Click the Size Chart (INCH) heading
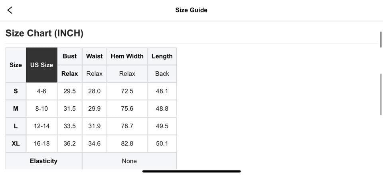The width and height of the screenshot is (383, 176). pyautogui.click(x=44, y=33)
